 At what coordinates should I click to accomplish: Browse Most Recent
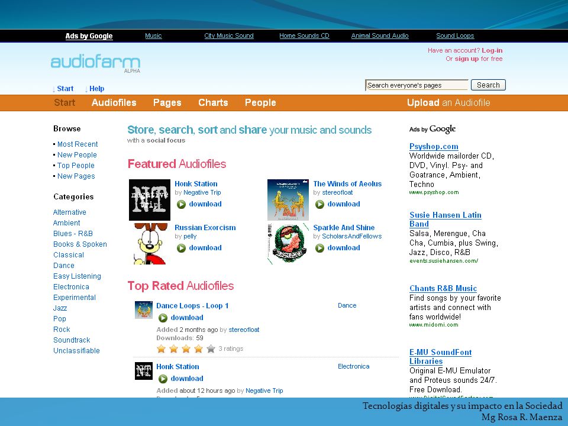(78, 144)
